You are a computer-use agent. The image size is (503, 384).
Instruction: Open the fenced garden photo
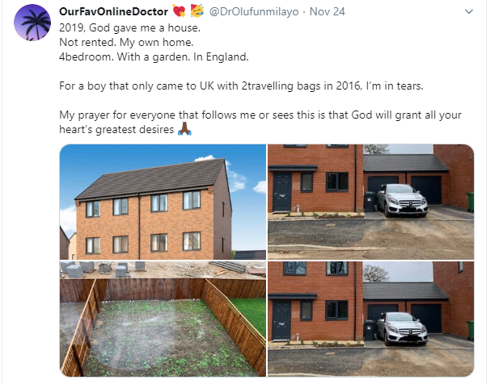[163, 319]
